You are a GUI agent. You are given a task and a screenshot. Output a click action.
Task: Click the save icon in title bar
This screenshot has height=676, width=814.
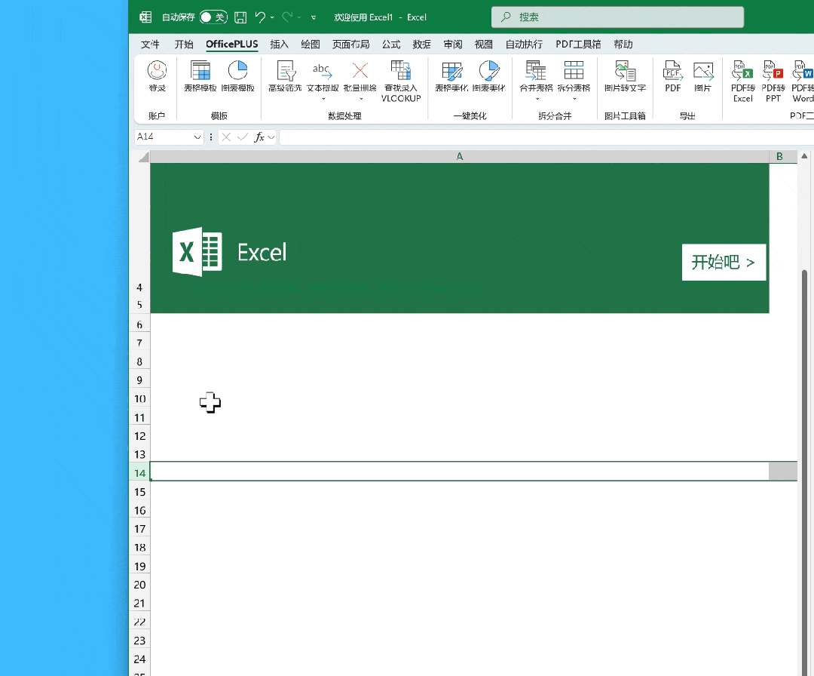click(x=240, y=17)
